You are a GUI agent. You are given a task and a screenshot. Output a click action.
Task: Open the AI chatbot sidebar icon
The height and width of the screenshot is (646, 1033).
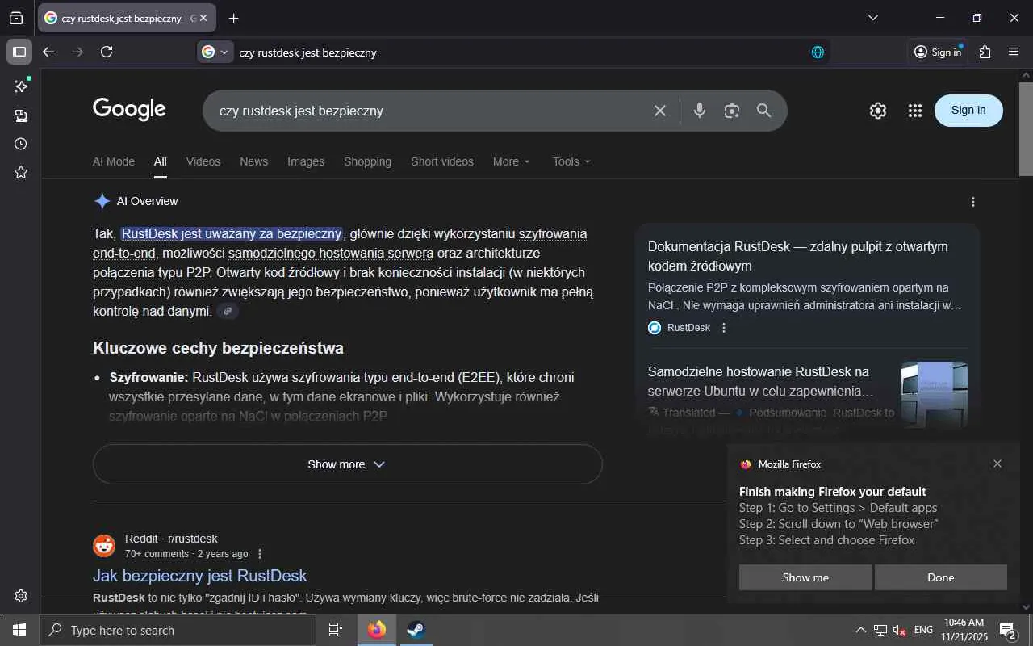[x=21, y=86]
